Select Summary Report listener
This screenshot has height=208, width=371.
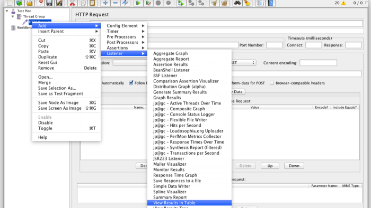(189, 197)
